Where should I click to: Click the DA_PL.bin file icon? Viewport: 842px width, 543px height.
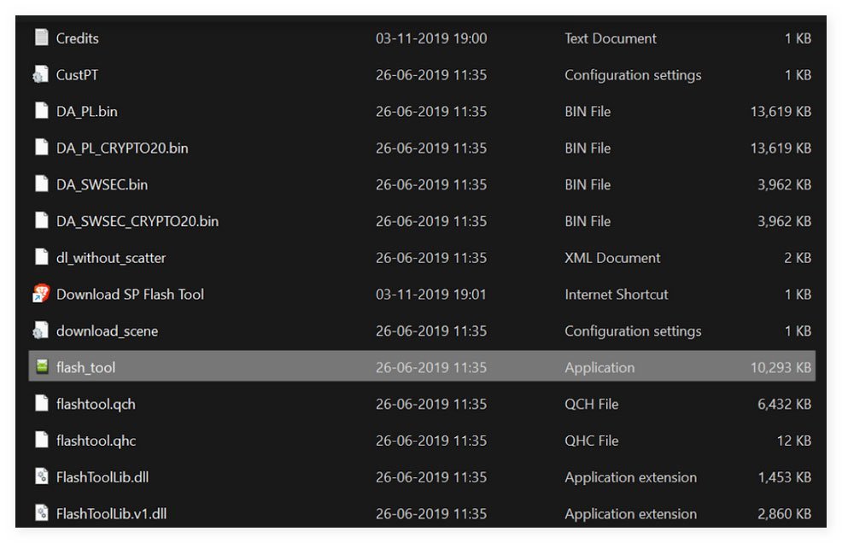[42, 111]
